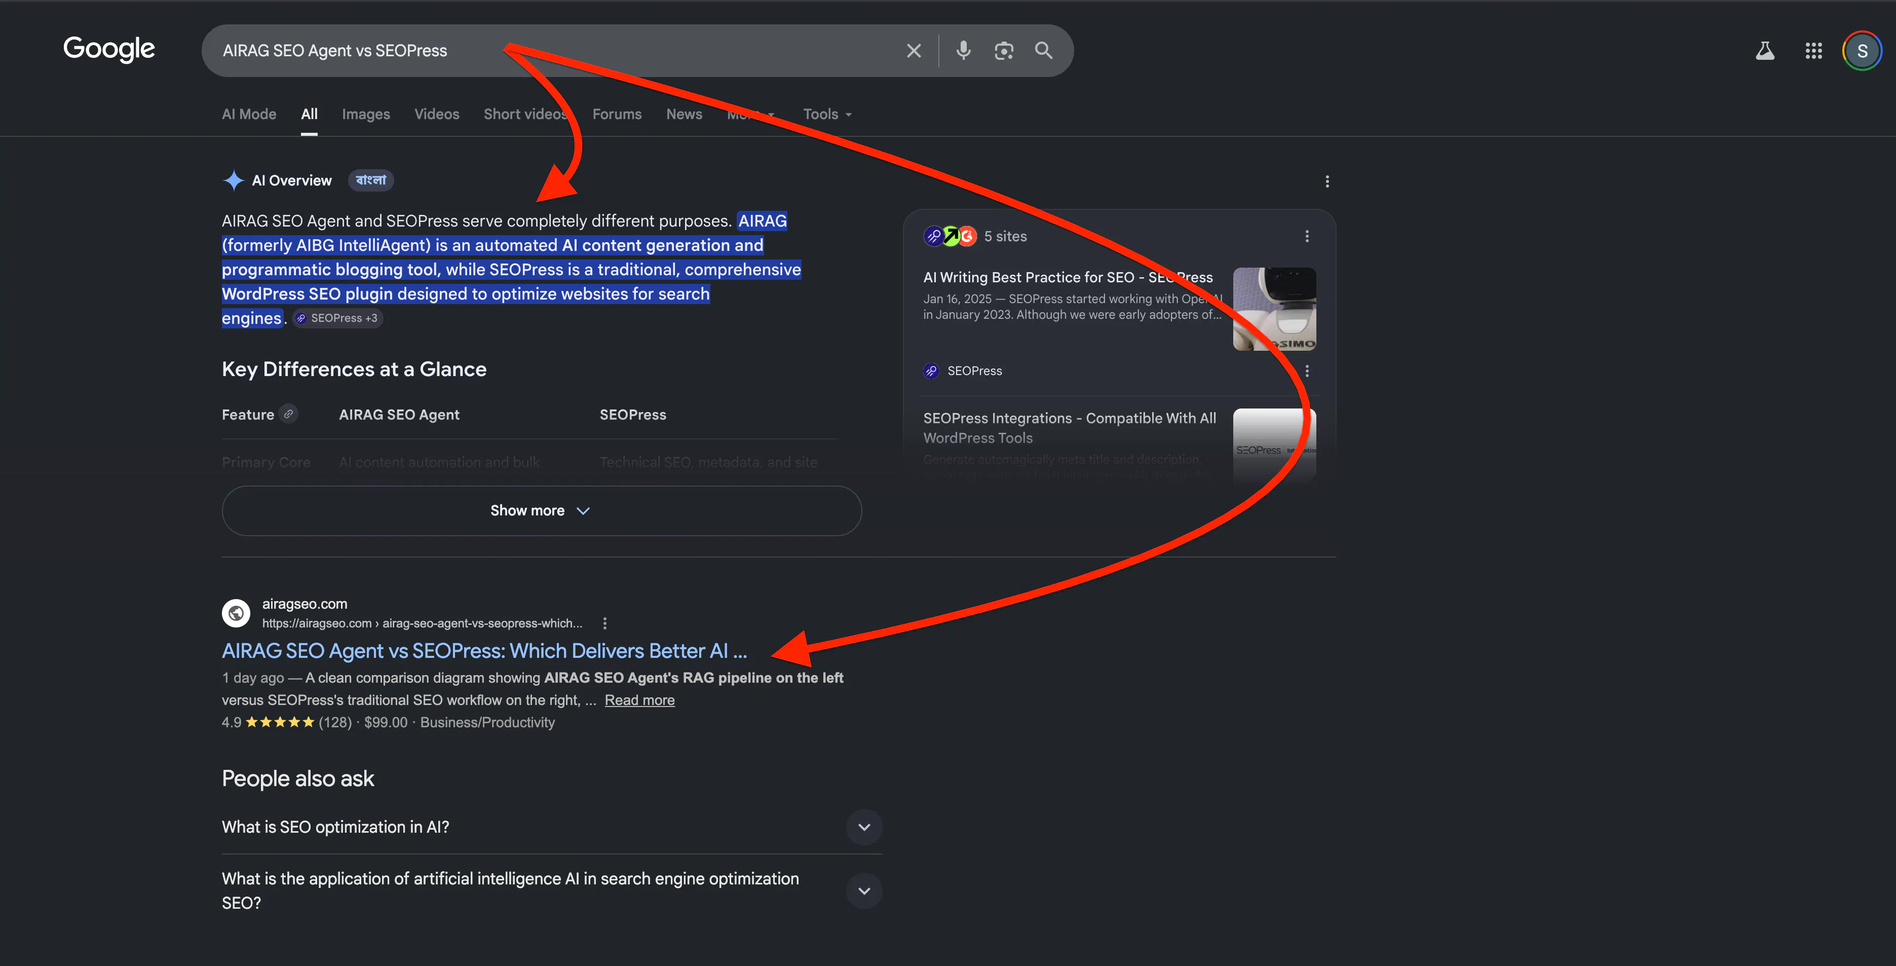Viewport: 1896px width, 966px height.
Task: Click the SEOPress source favicon in sidebar
Action: coord(931,371)
